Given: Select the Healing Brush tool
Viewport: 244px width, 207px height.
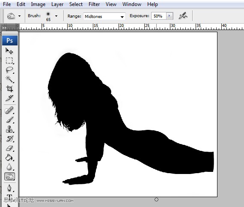Looking at the screenshot, I should click(x=9, y=110).
